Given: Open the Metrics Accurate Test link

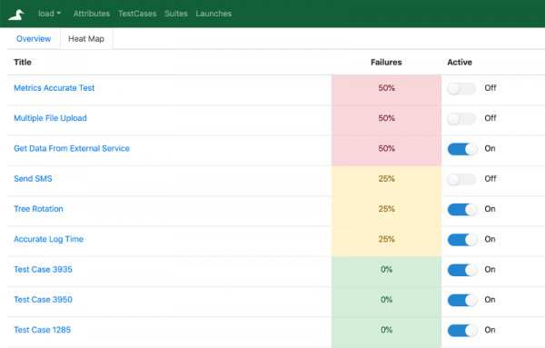Looking at the screenshot, I should click(x=54, y=88).
